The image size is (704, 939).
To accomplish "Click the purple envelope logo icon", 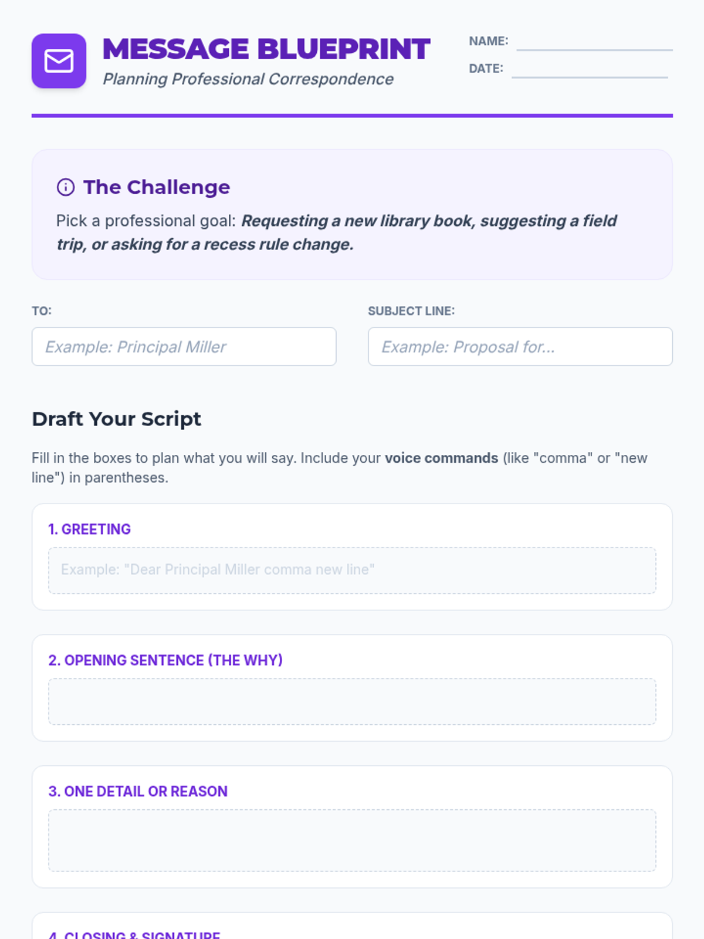I will click(x=59, y=61).
